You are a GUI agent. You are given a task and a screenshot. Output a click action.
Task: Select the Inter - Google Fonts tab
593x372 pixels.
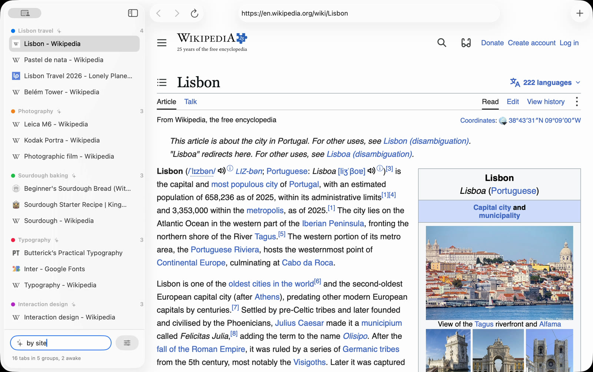point(74,269)
